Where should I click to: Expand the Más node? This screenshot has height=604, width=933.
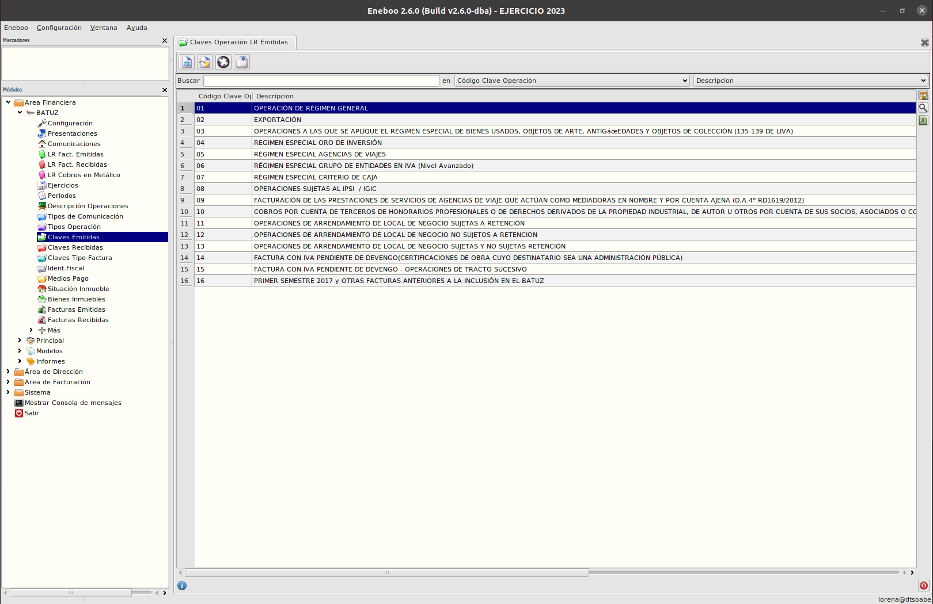pyautogui.click(x=31, y=330)
